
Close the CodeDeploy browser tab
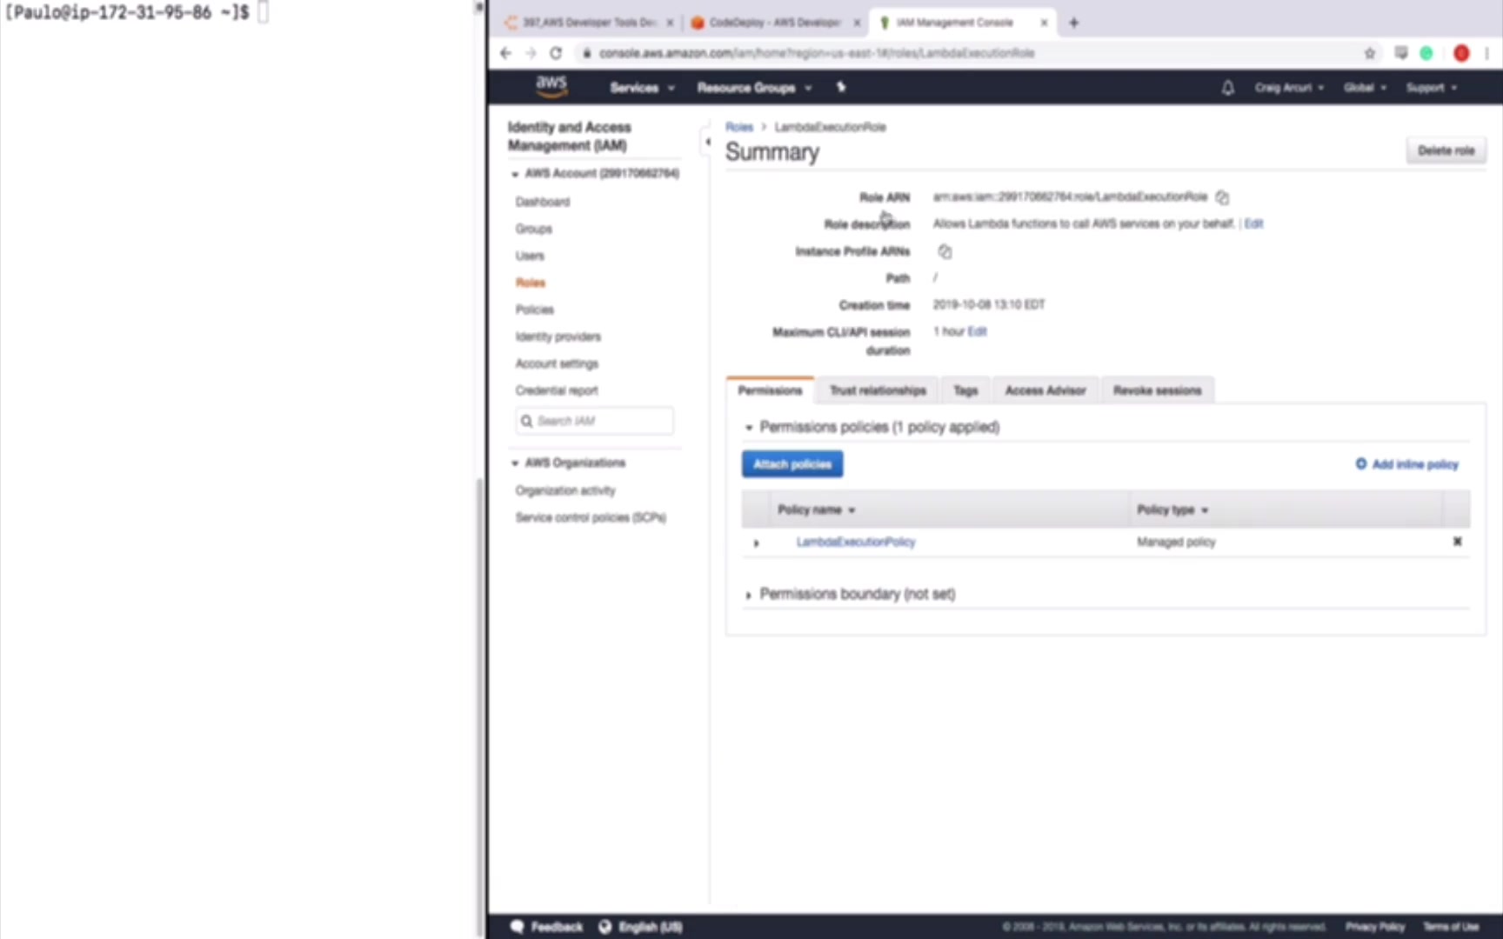(857, 23)
